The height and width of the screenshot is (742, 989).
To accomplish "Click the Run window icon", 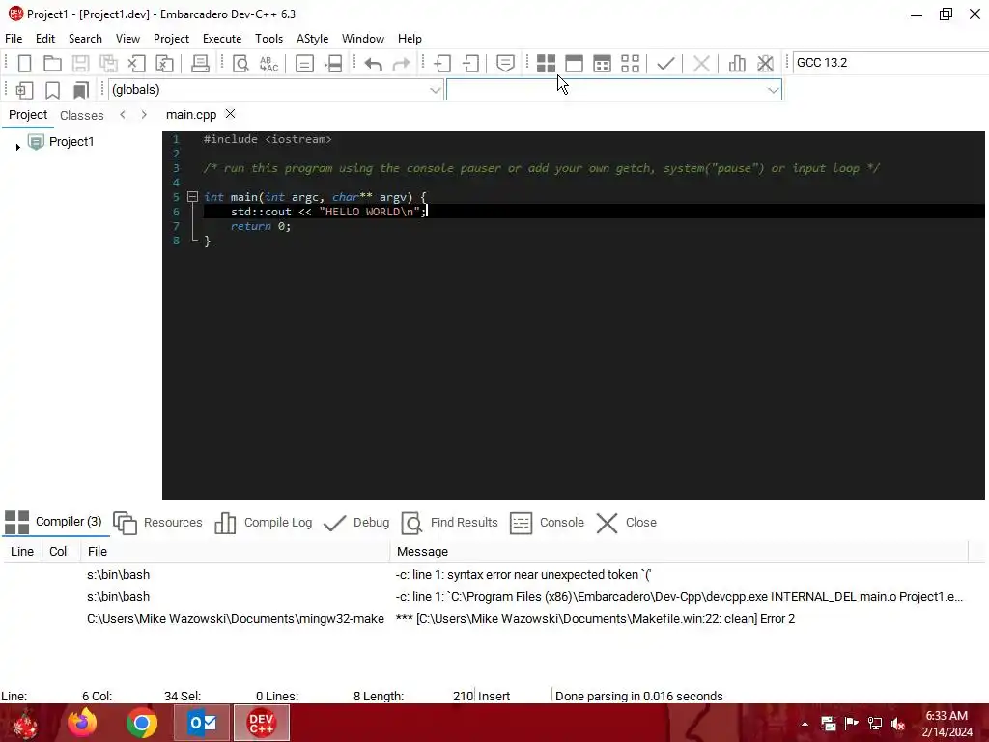I will 574,63.
